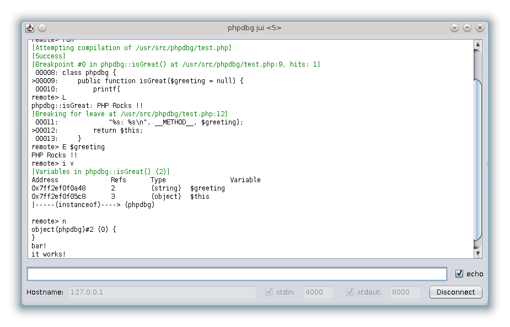The width and height of the screenshot is (510, 327).
Task: Click the round pin button beside the window icon
Action: pyautogui.click(x=42, y=28)
